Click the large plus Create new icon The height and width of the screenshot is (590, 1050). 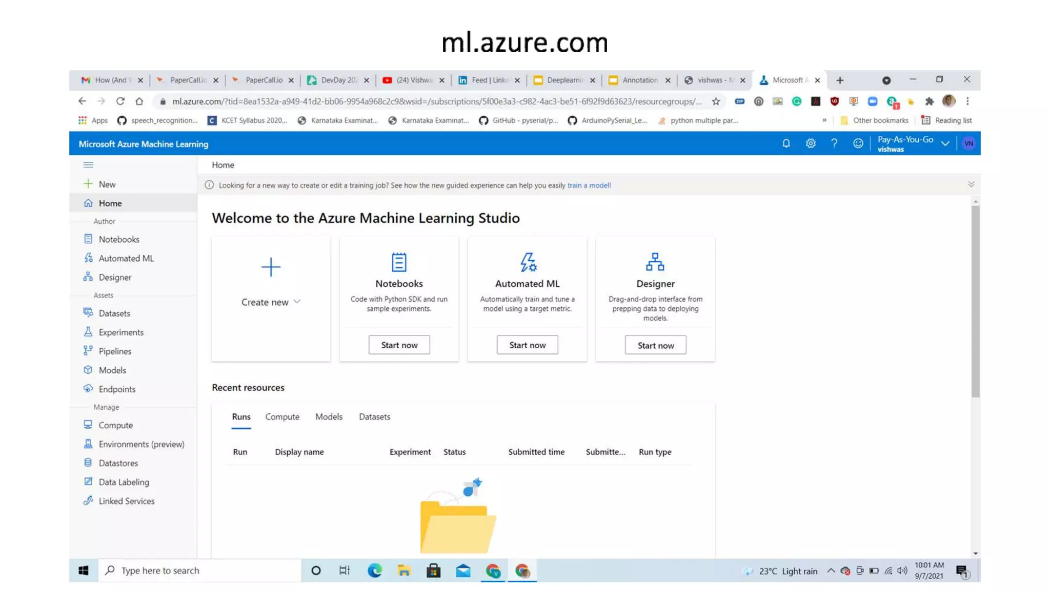tap(271, 267)
